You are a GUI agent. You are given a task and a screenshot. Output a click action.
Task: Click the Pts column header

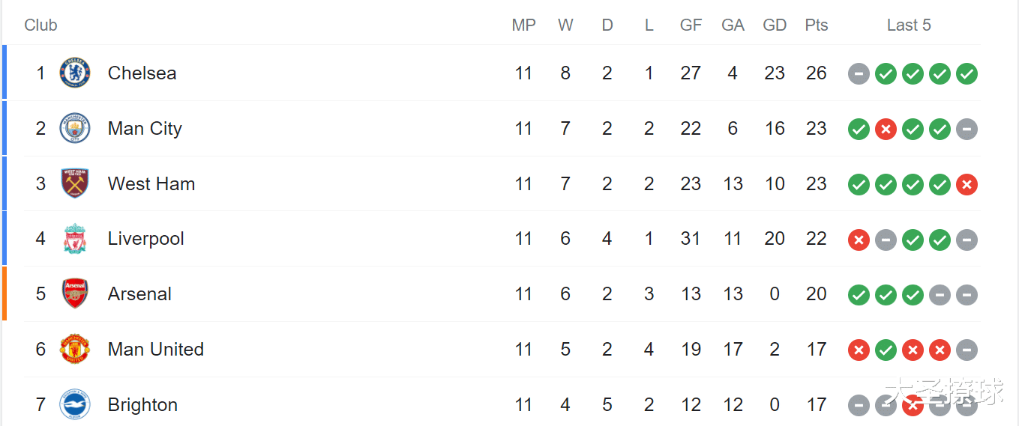[817, 25]
